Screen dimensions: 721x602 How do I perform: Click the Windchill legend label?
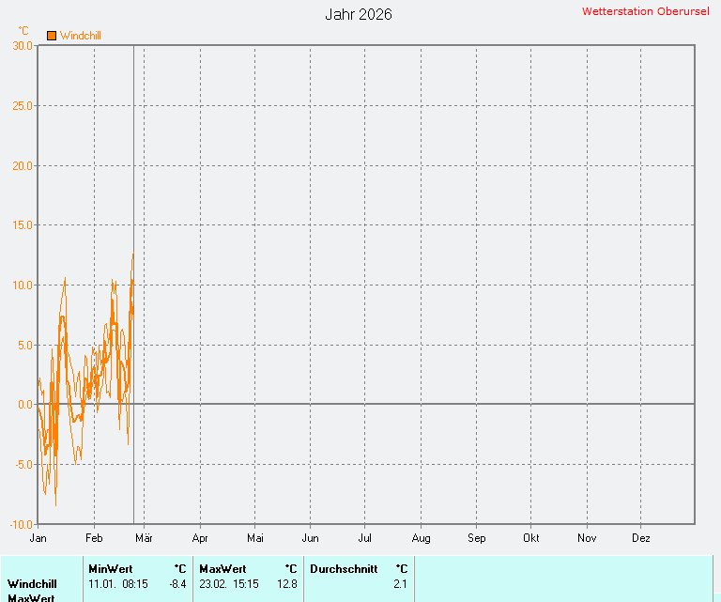tap(80, 36)
